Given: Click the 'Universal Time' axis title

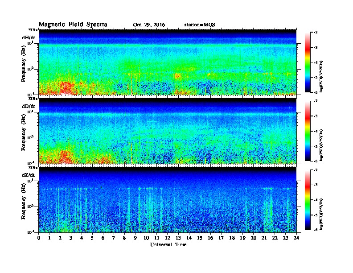Looking at the screenshot, I should 168,244.
